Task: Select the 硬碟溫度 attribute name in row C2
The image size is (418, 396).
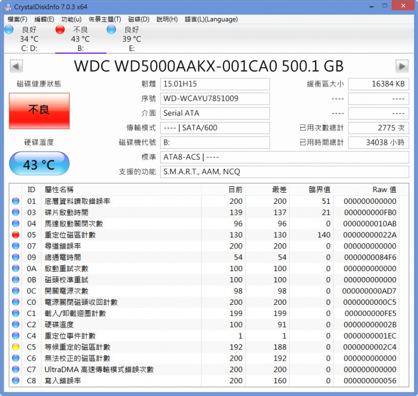Action: tap(59, 325)
